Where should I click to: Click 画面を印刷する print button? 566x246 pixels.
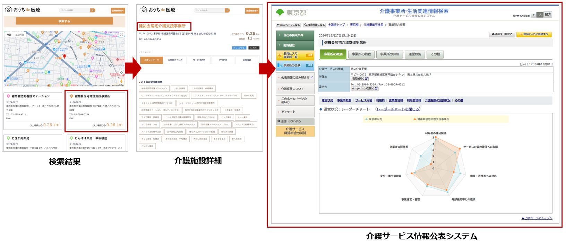point(502,34)
